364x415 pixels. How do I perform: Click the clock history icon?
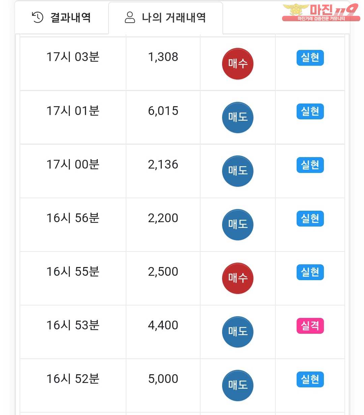coord(37,17)
